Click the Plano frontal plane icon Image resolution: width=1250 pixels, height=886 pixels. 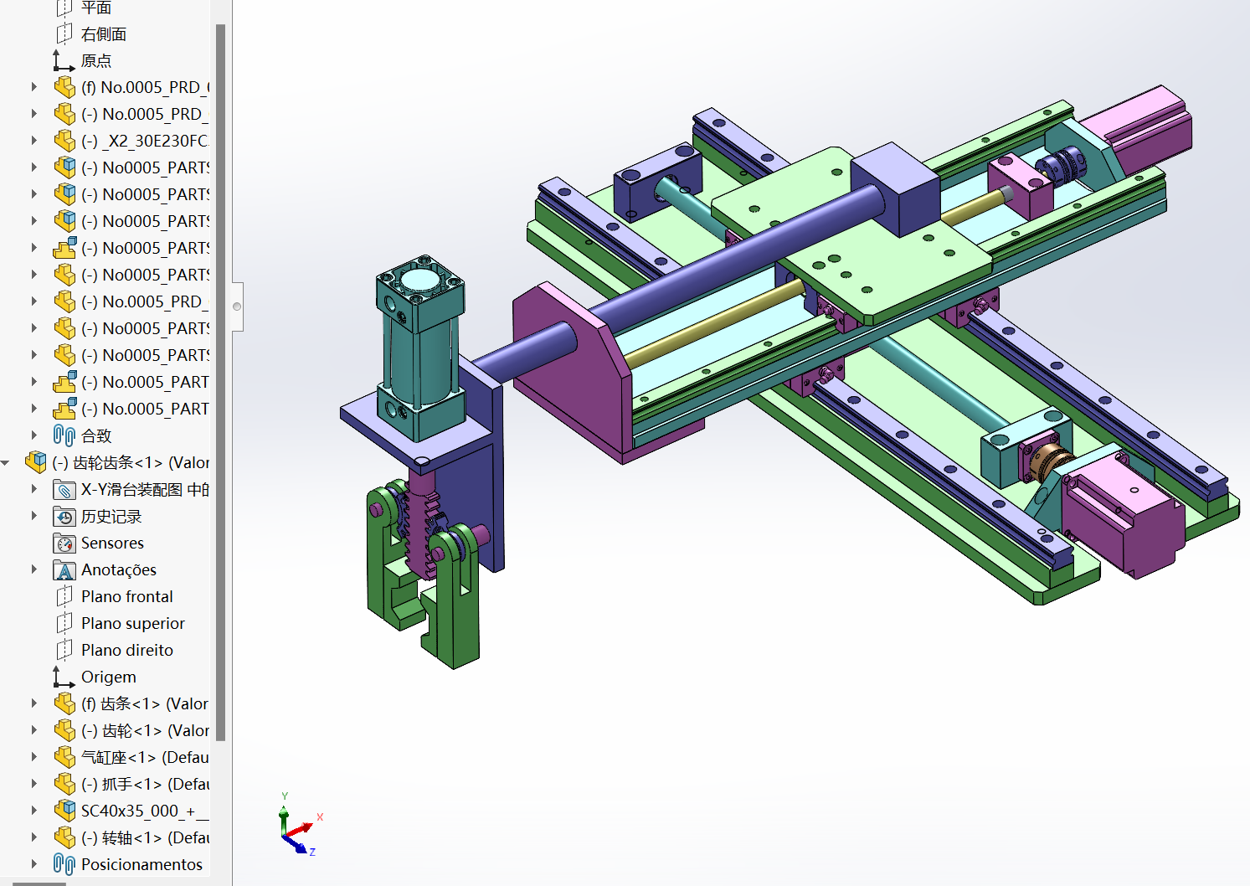pyautogui.click(x=64, y=597)
